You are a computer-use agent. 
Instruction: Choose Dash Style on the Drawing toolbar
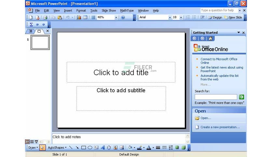click(164, 148)
